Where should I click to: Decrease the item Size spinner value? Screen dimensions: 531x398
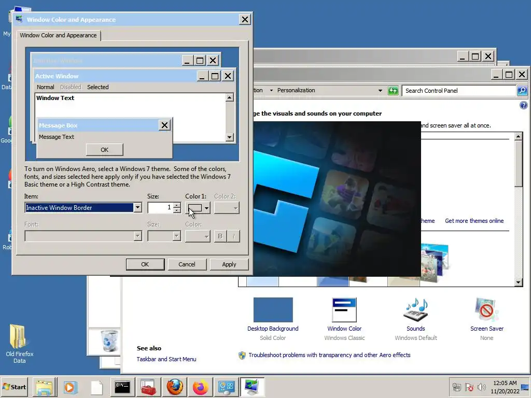pos(177,210)
